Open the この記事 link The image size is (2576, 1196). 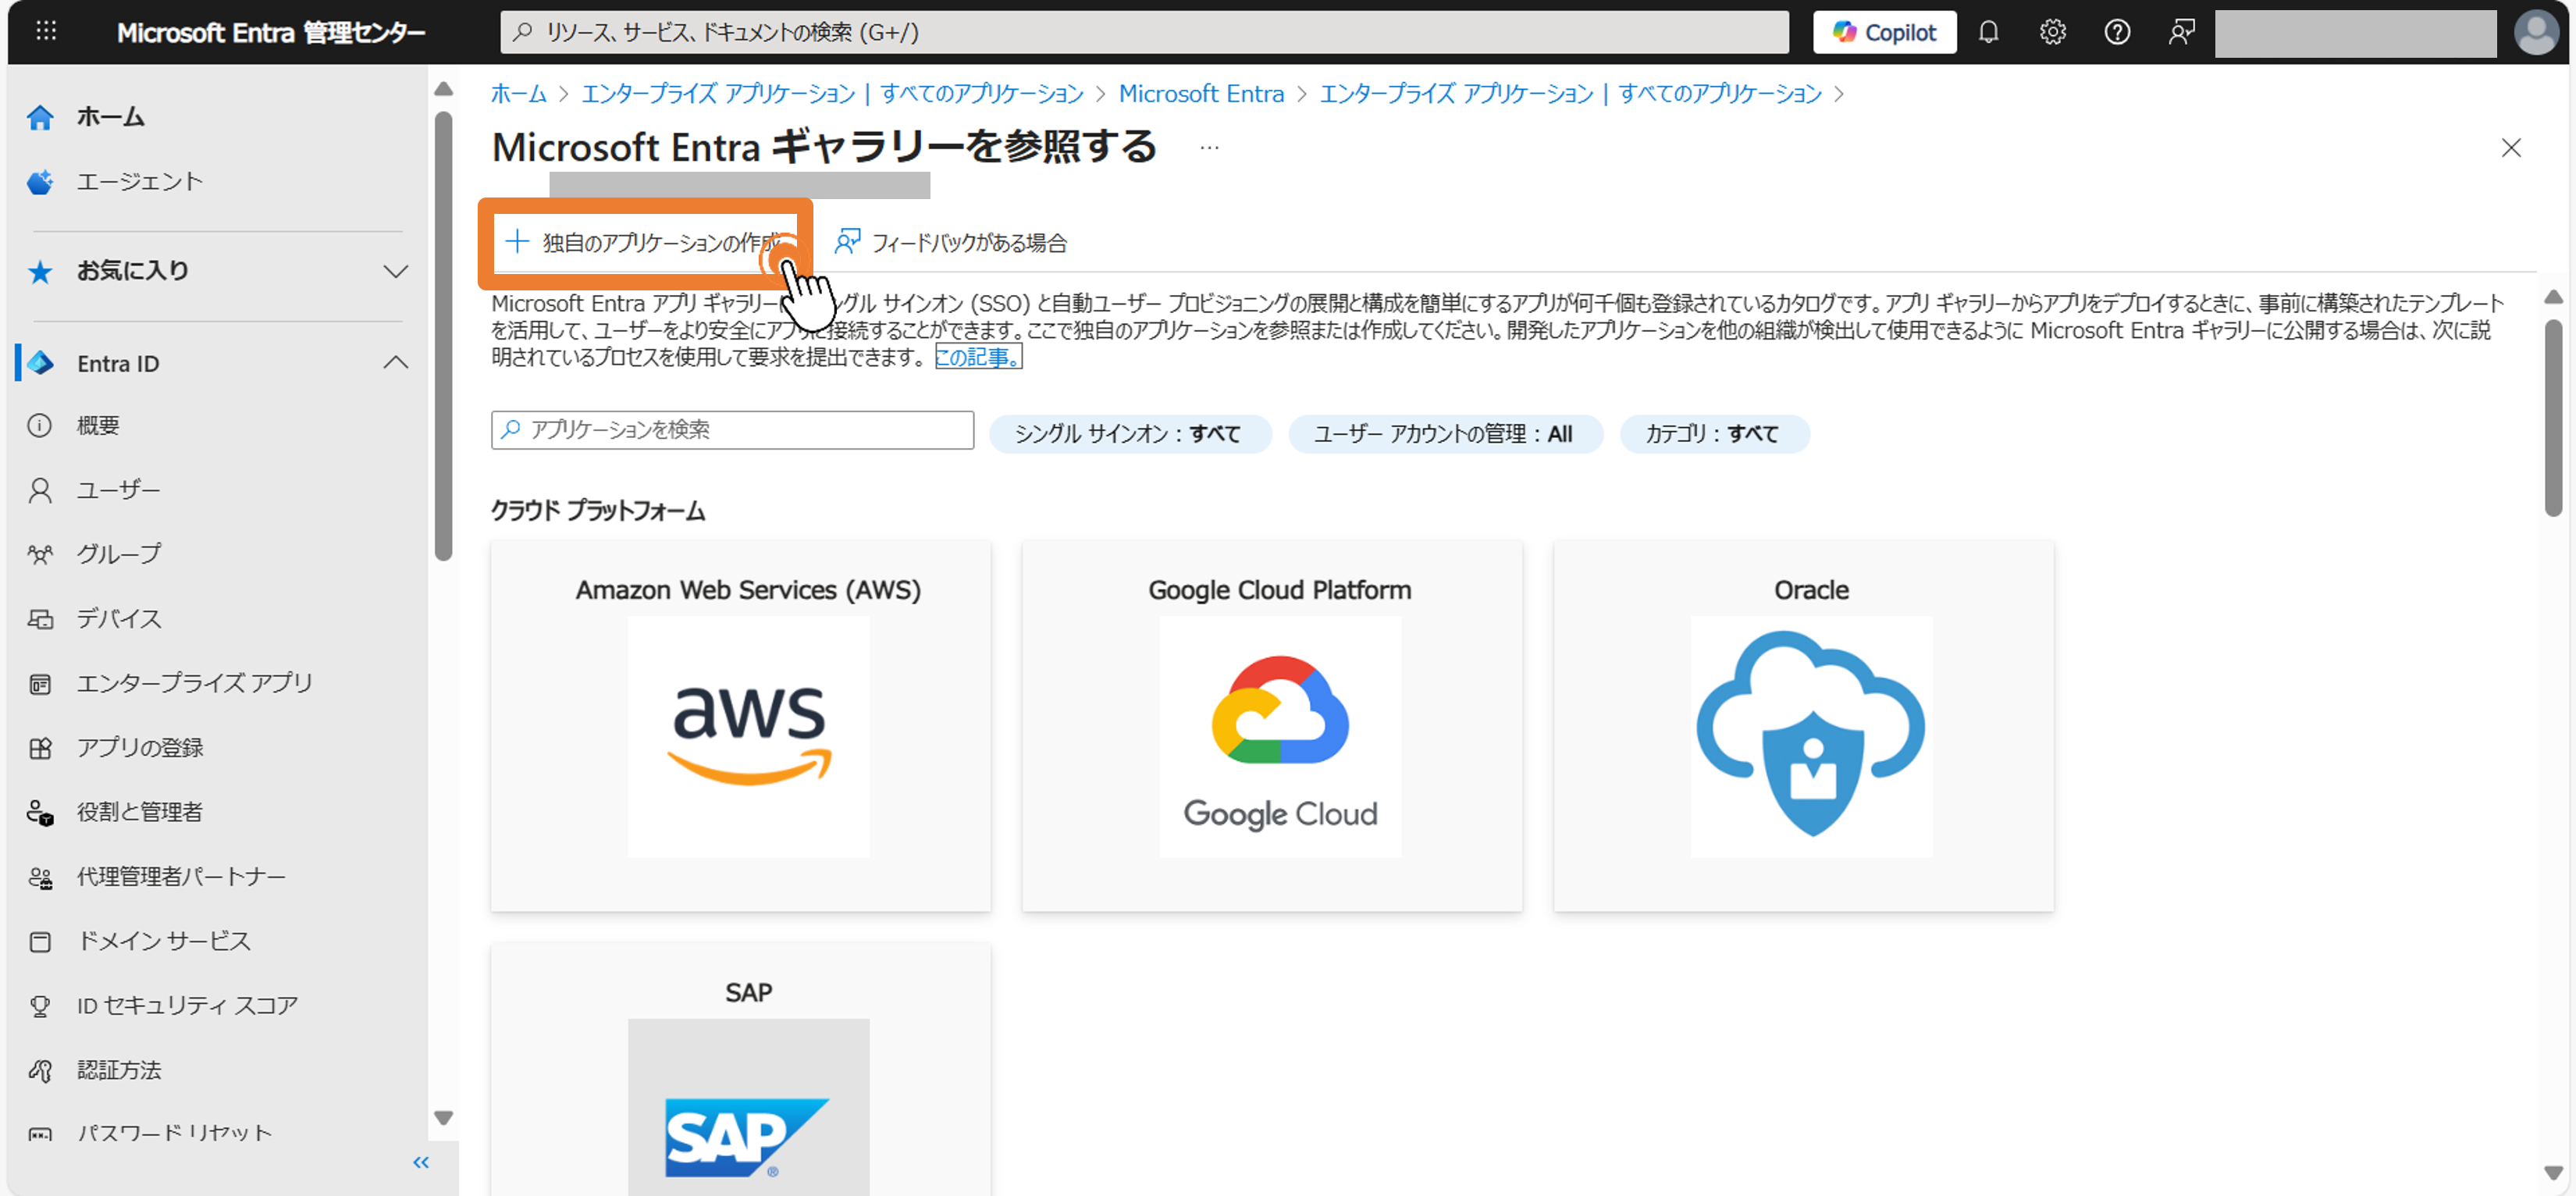(x=978, y=357)
